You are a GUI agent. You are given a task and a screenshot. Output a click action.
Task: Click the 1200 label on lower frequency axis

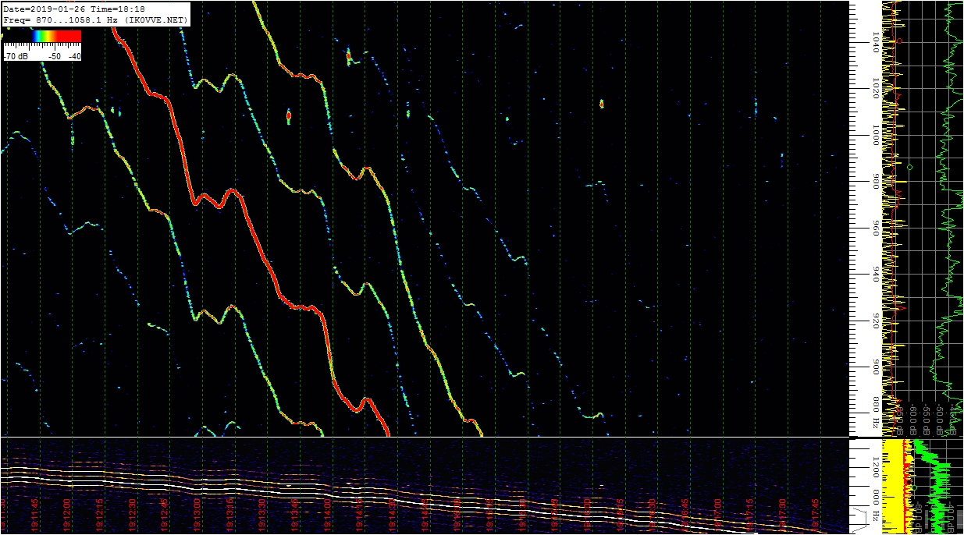[874, 468]
